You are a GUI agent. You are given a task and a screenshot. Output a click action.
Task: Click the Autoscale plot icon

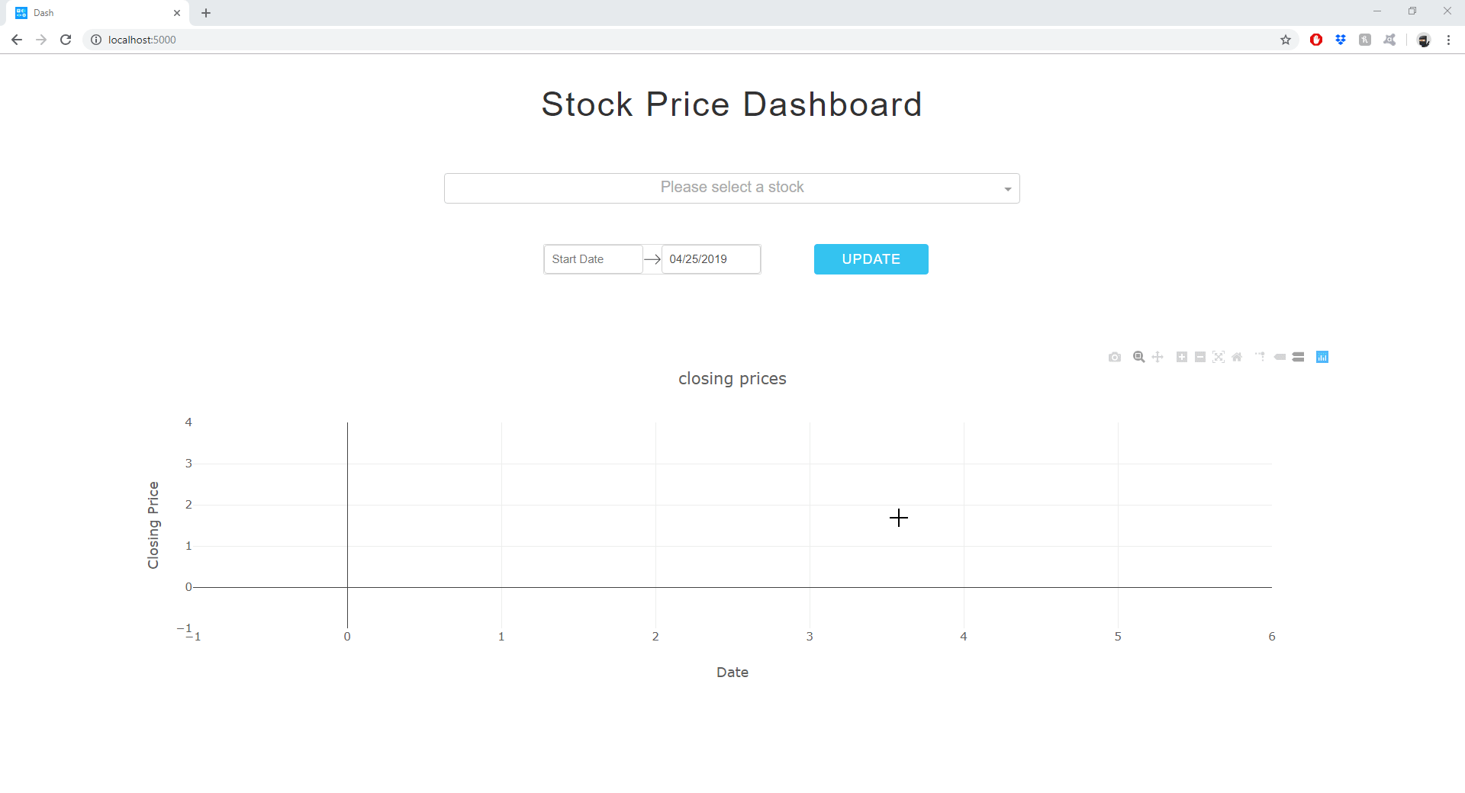point(1219,357)
